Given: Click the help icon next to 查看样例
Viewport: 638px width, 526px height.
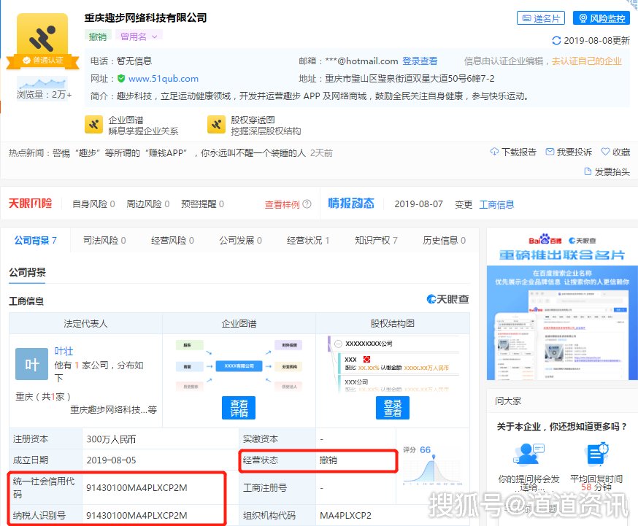Looking at the screenshot, I should point(307,204).
